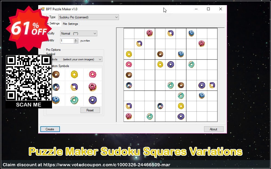Viewport: 271px width, 169px height.
Task: Click pink glazed donut in puzzle's fourth row
Action: click(129, 65)
